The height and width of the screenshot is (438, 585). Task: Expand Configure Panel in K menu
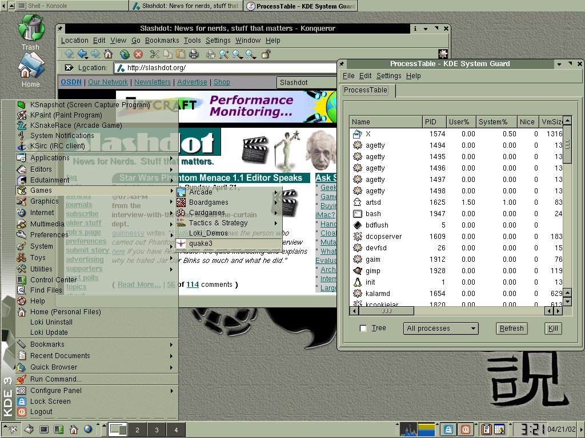pos(97,390)
